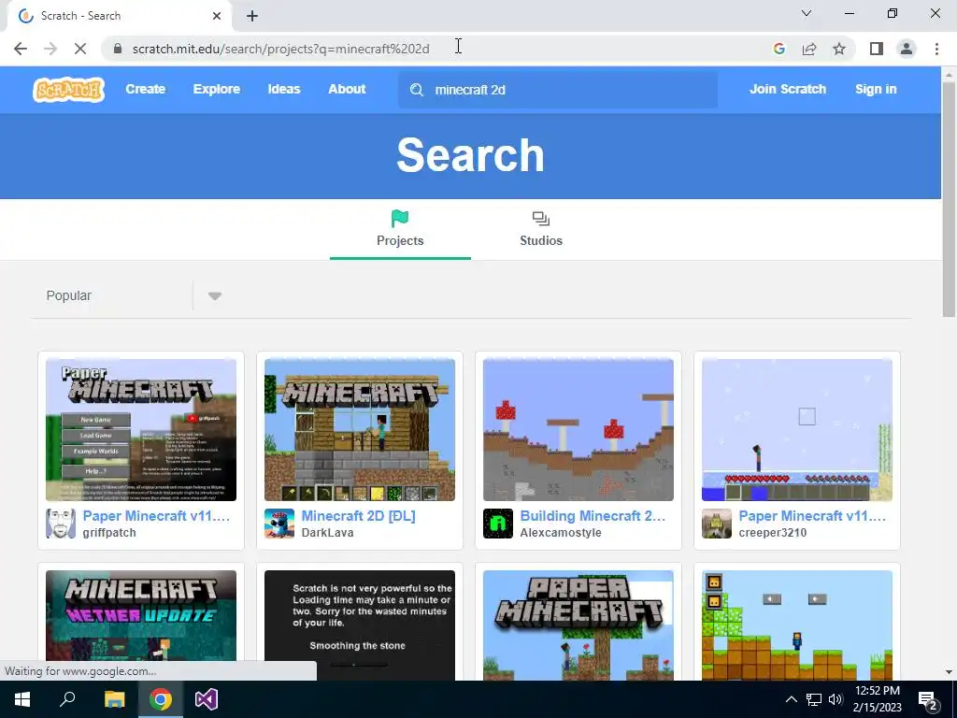This screenshot has width=957, height=718.
Task: Open the Building Minecraft thumbnail with mushrooms
Action: (578, 430)
